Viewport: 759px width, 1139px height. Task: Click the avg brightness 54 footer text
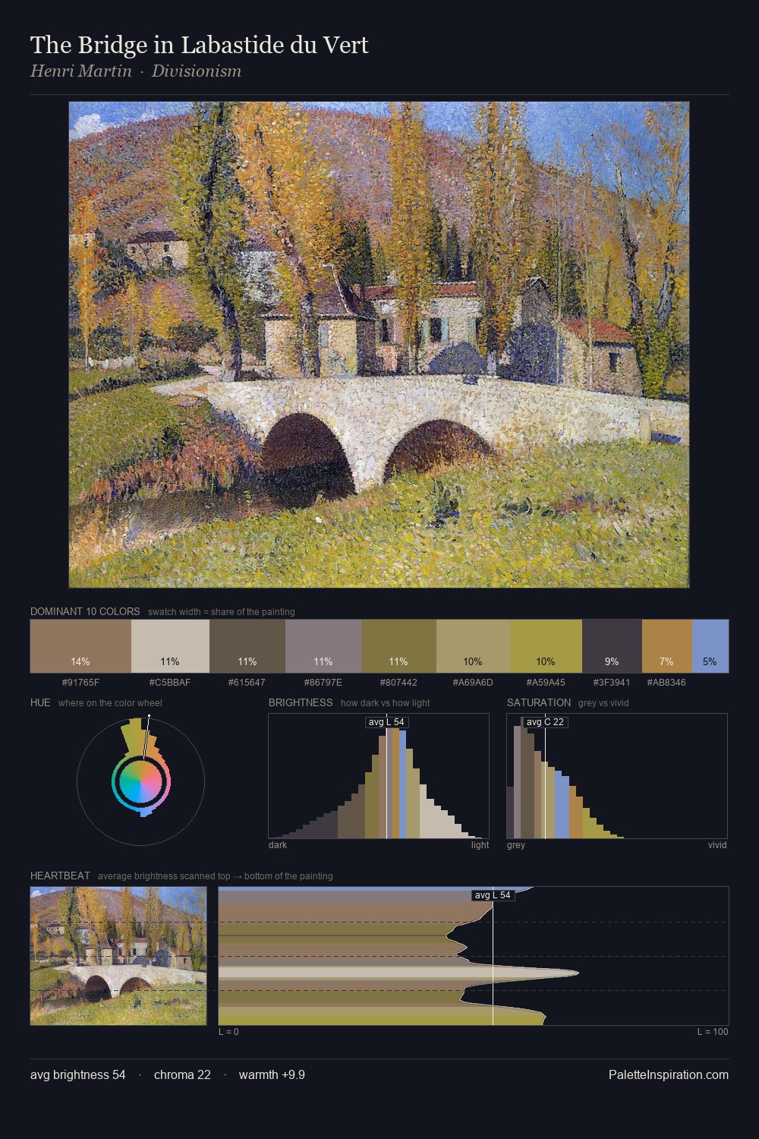pyautogui.click(x=78, y=1074)
